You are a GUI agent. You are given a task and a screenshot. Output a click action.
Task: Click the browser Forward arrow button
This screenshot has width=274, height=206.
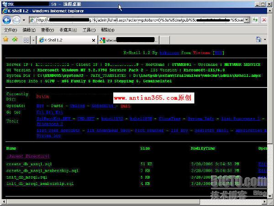pyautogui.click(x=16, y=20)
